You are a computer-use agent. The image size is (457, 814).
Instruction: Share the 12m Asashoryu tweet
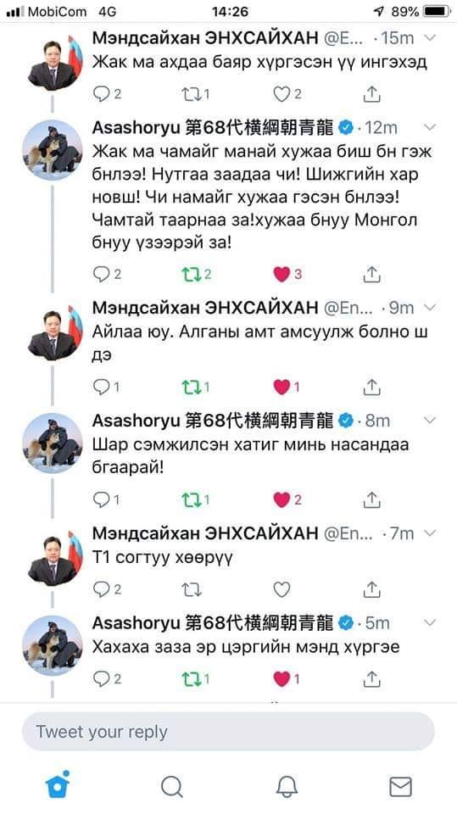point(372,274)
